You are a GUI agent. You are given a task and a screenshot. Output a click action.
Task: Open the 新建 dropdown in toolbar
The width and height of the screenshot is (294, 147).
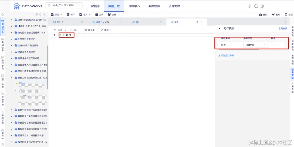coord(56,14)
